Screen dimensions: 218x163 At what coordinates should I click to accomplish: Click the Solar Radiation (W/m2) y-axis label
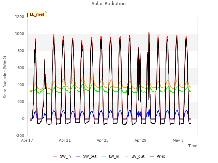click(x=5, y=77)
